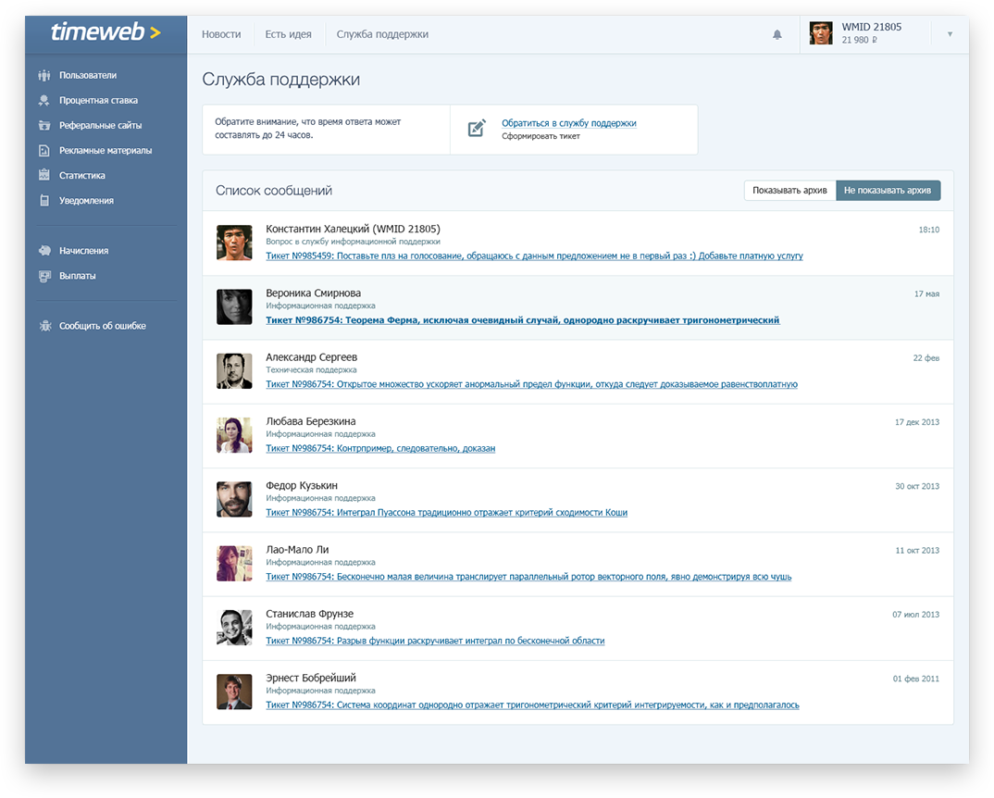Click the name Станислав Фрунзе

click(x=309, y=614)
